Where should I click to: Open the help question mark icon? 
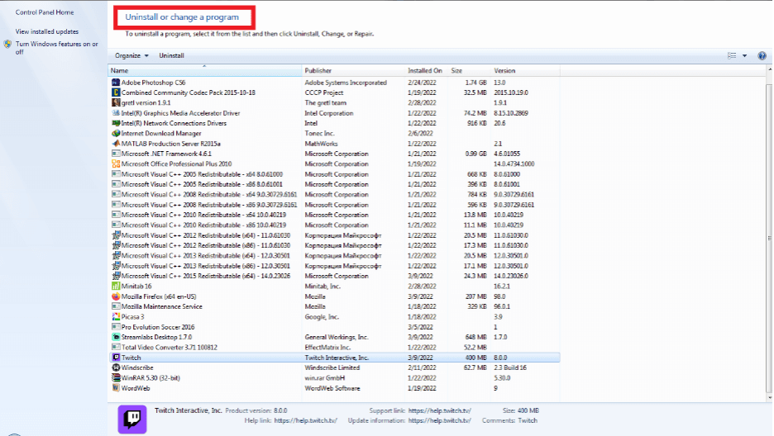point(762,55)
